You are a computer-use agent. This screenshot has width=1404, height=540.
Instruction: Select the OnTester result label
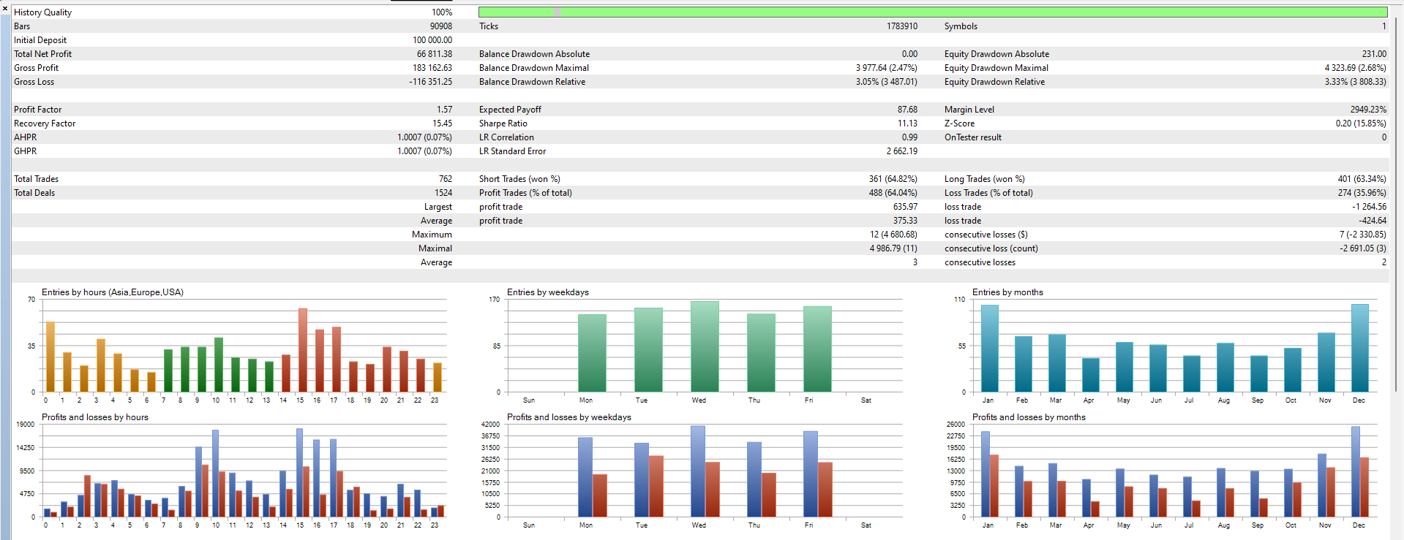[x=972, y=137]
